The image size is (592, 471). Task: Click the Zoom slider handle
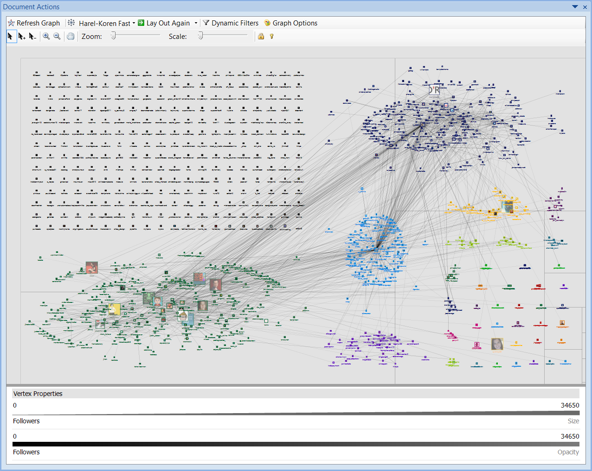[113, 36]
